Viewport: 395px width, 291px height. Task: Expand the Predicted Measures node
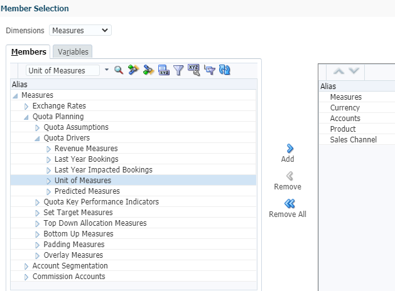click(x=48, y=192)
